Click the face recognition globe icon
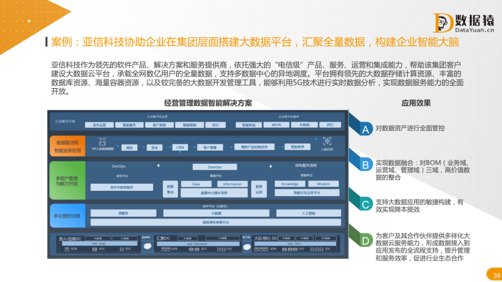 (x=327, y=141)
